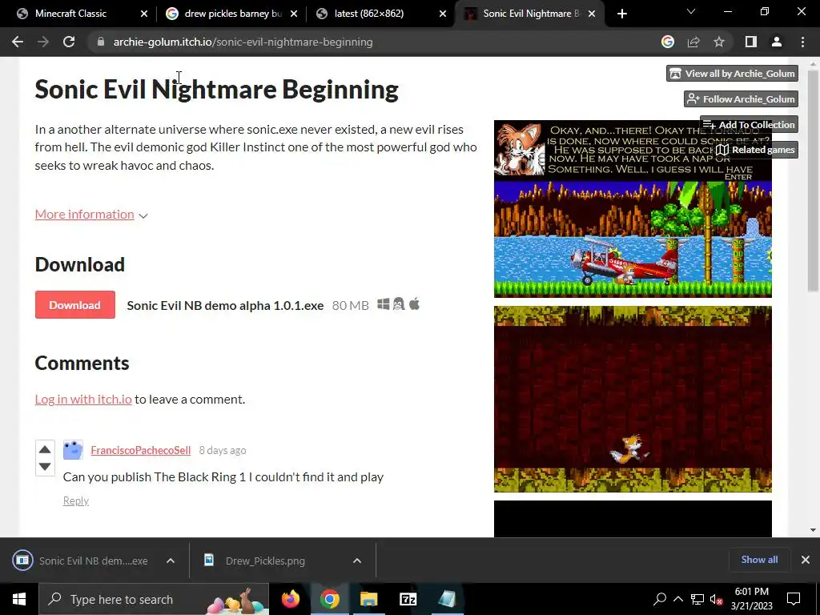This screenshot has height=615, width=820.
Task: Click the red Download button
Action: [x=74, y=305]
